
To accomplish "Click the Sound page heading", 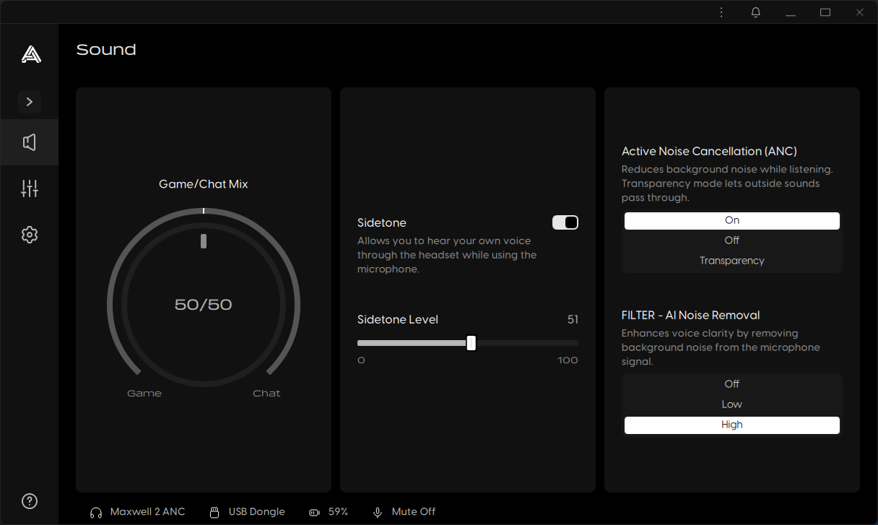I will [106, 50].
